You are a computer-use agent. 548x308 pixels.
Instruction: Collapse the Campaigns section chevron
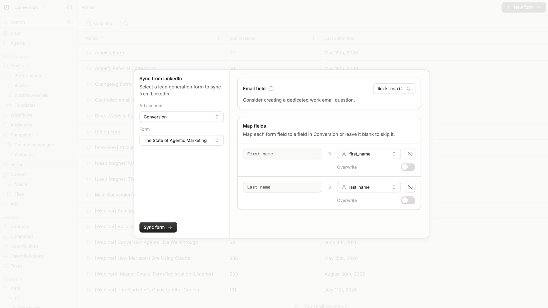(x=38, y=135)
